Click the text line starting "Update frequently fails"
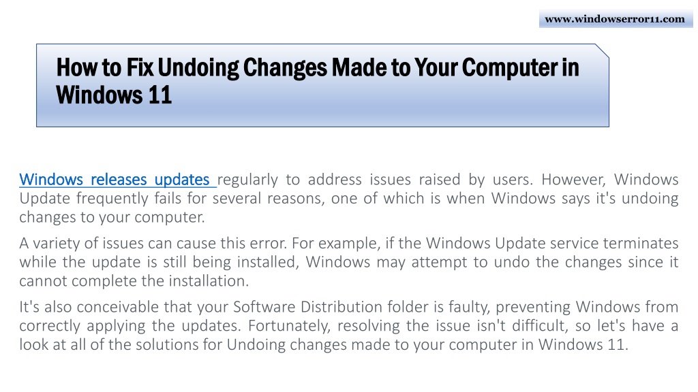 348,199
